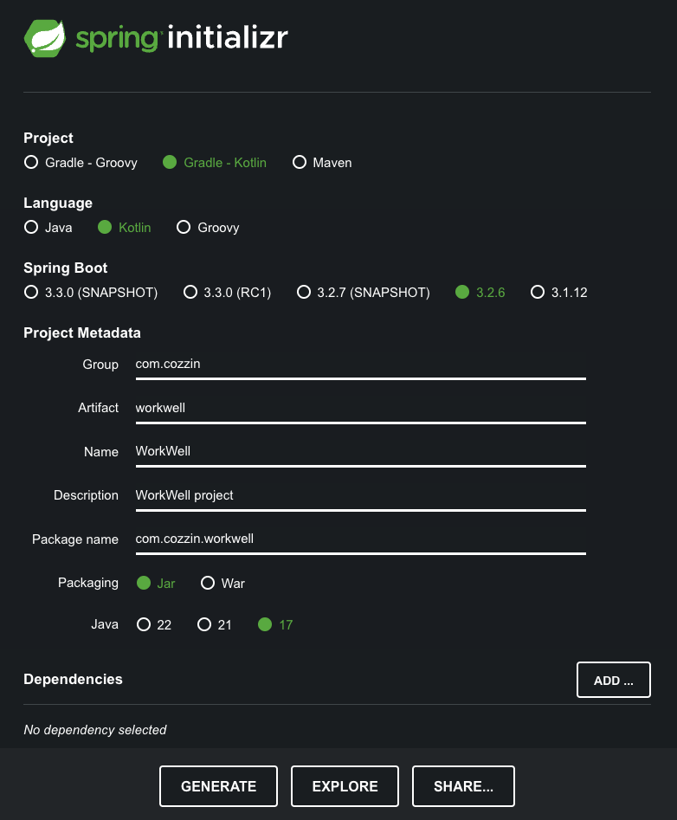Edit the Package name field
Screen dimensions: 677x820
361,539
